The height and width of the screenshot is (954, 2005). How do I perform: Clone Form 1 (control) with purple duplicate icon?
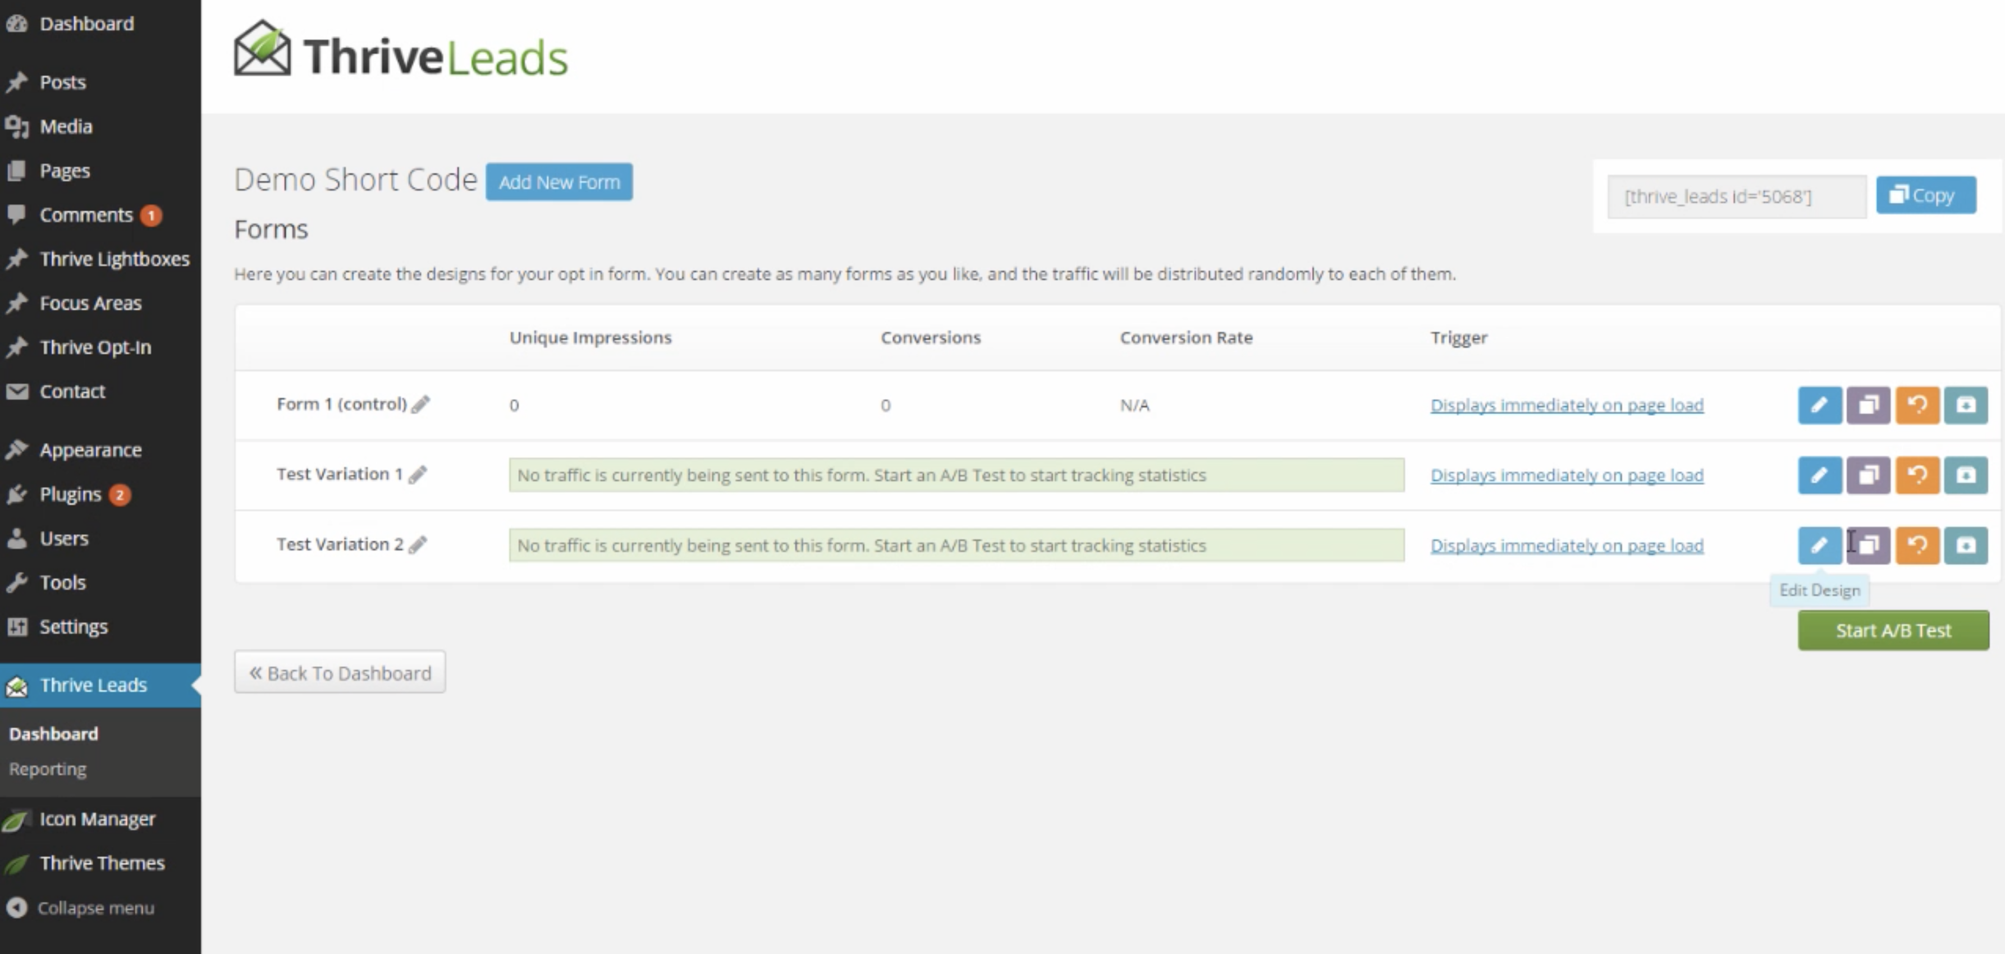point(1868,405)
